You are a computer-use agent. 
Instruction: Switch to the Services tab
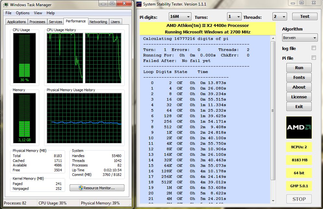coord(55,22)
